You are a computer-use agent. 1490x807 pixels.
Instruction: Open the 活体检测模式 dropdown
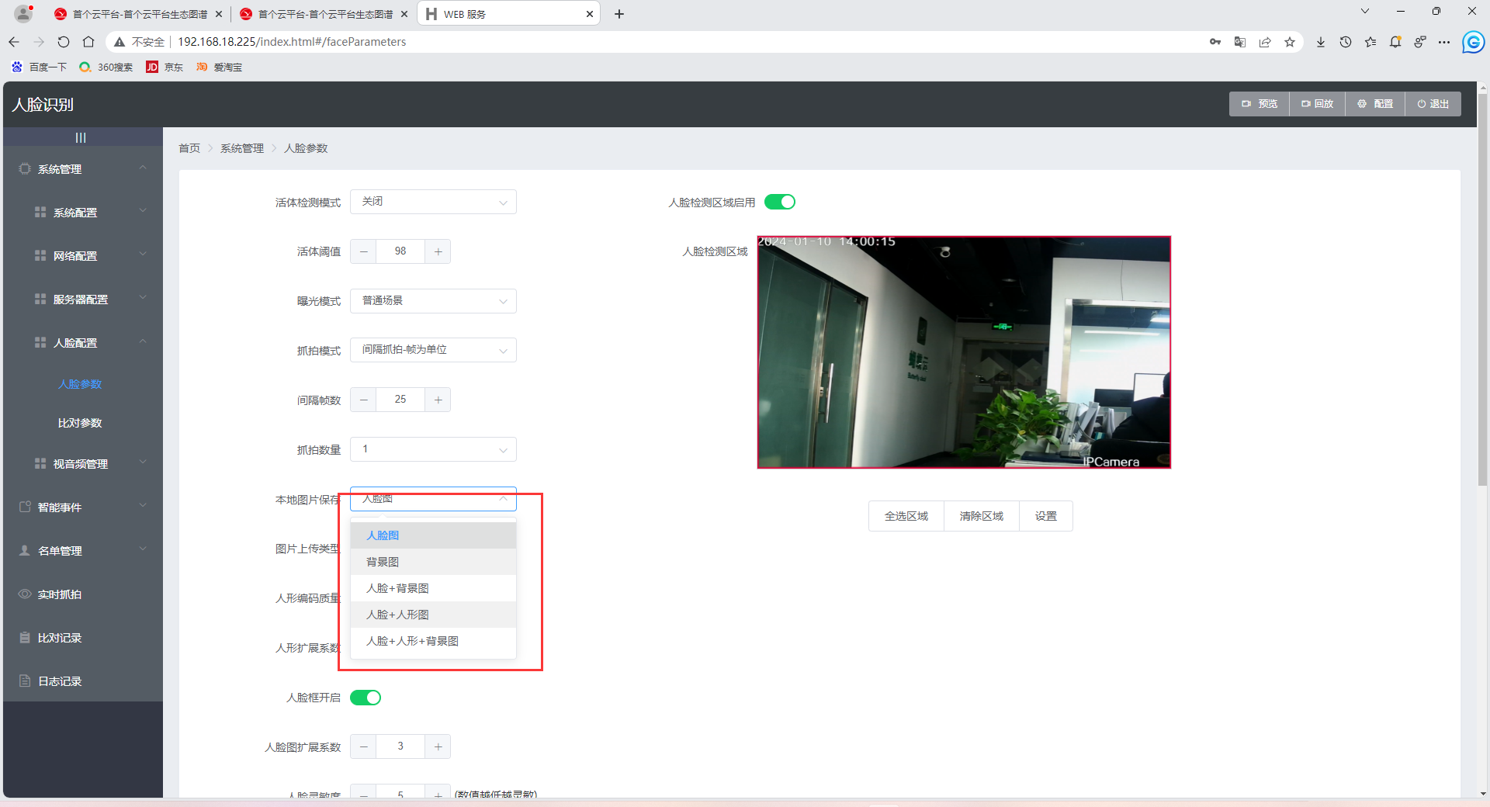433,202
